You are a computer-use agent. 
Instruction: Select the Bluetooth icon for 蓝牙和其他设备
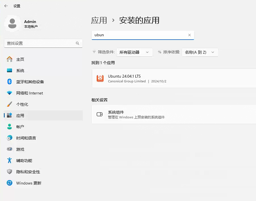point(9,82)
